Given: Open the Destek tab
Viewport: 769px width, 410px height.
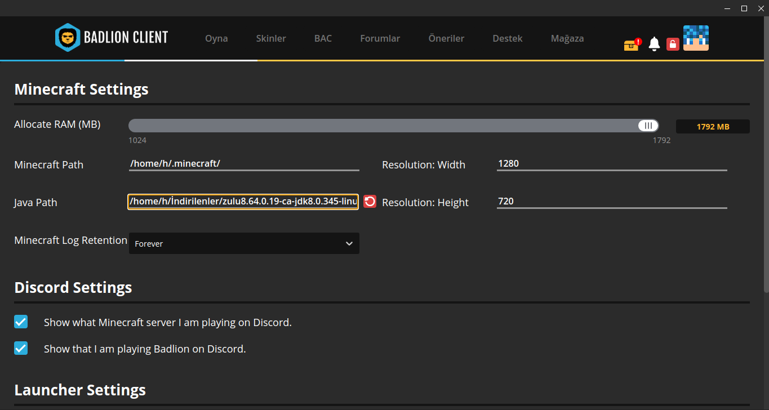Looking at the screenshot, I should (x=508, y=38).
